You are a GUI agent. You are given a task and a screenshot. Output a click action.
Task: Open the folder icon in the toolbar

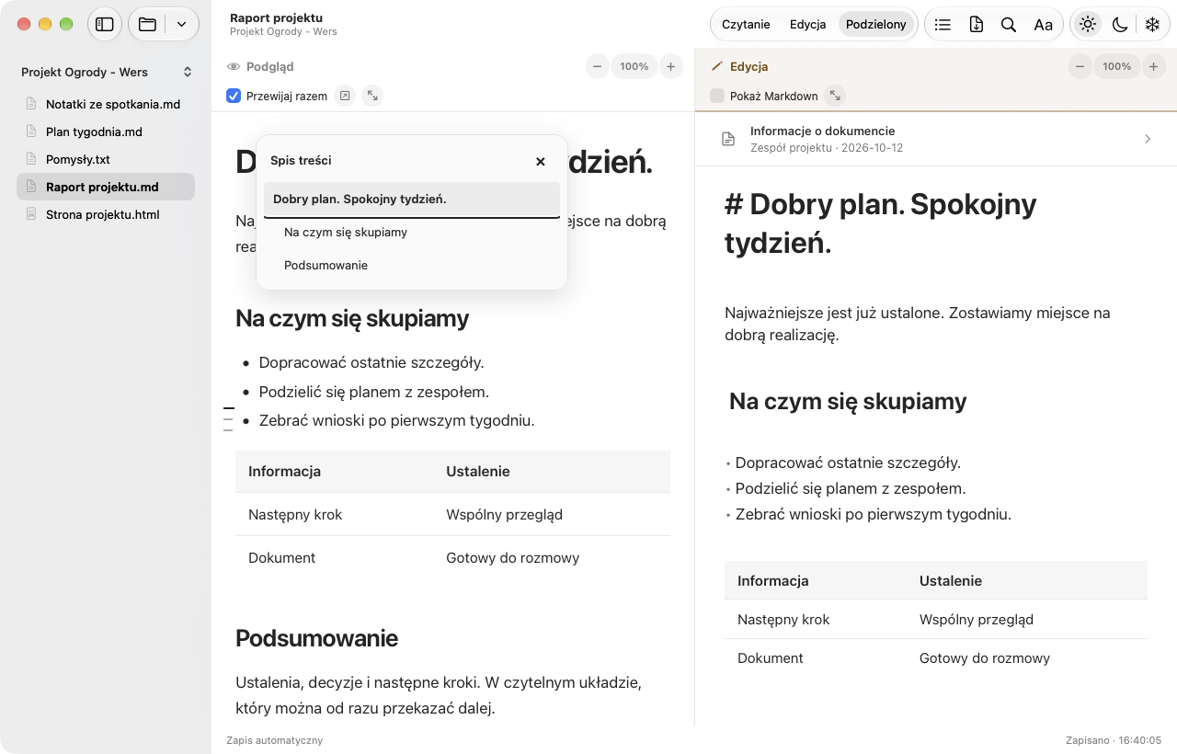pyautogui.click(x=147, y=25)
